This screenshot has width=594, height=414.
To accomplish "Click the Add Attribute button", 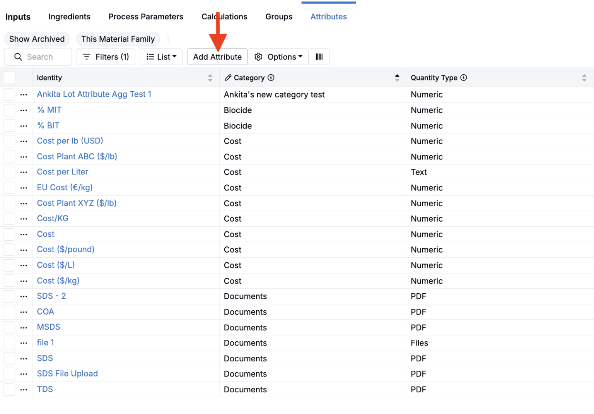I will pos(217,57).
